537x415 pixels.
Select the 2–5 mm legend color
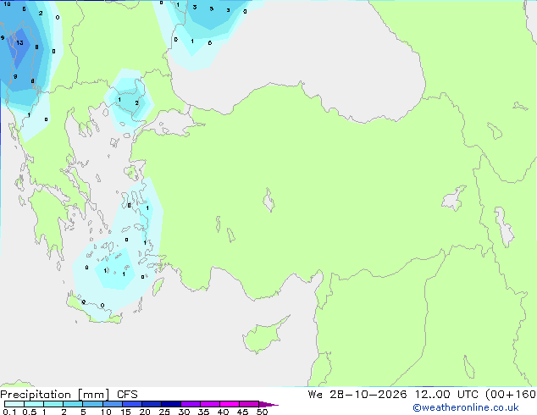coord(73,404)
